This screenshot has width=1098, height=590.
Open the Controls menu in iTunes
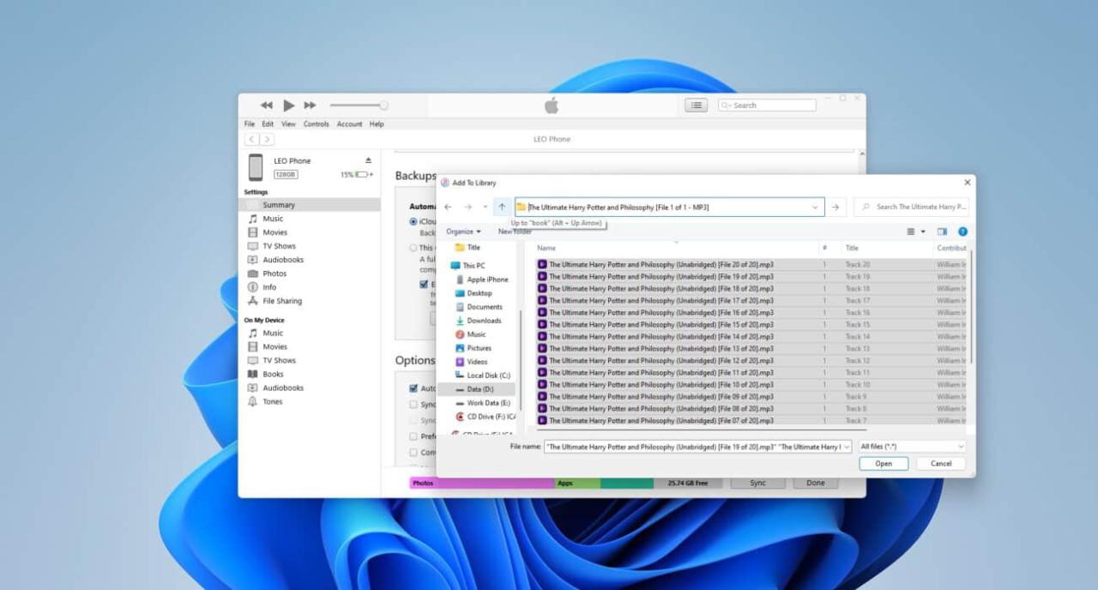(x=317, y=124)
